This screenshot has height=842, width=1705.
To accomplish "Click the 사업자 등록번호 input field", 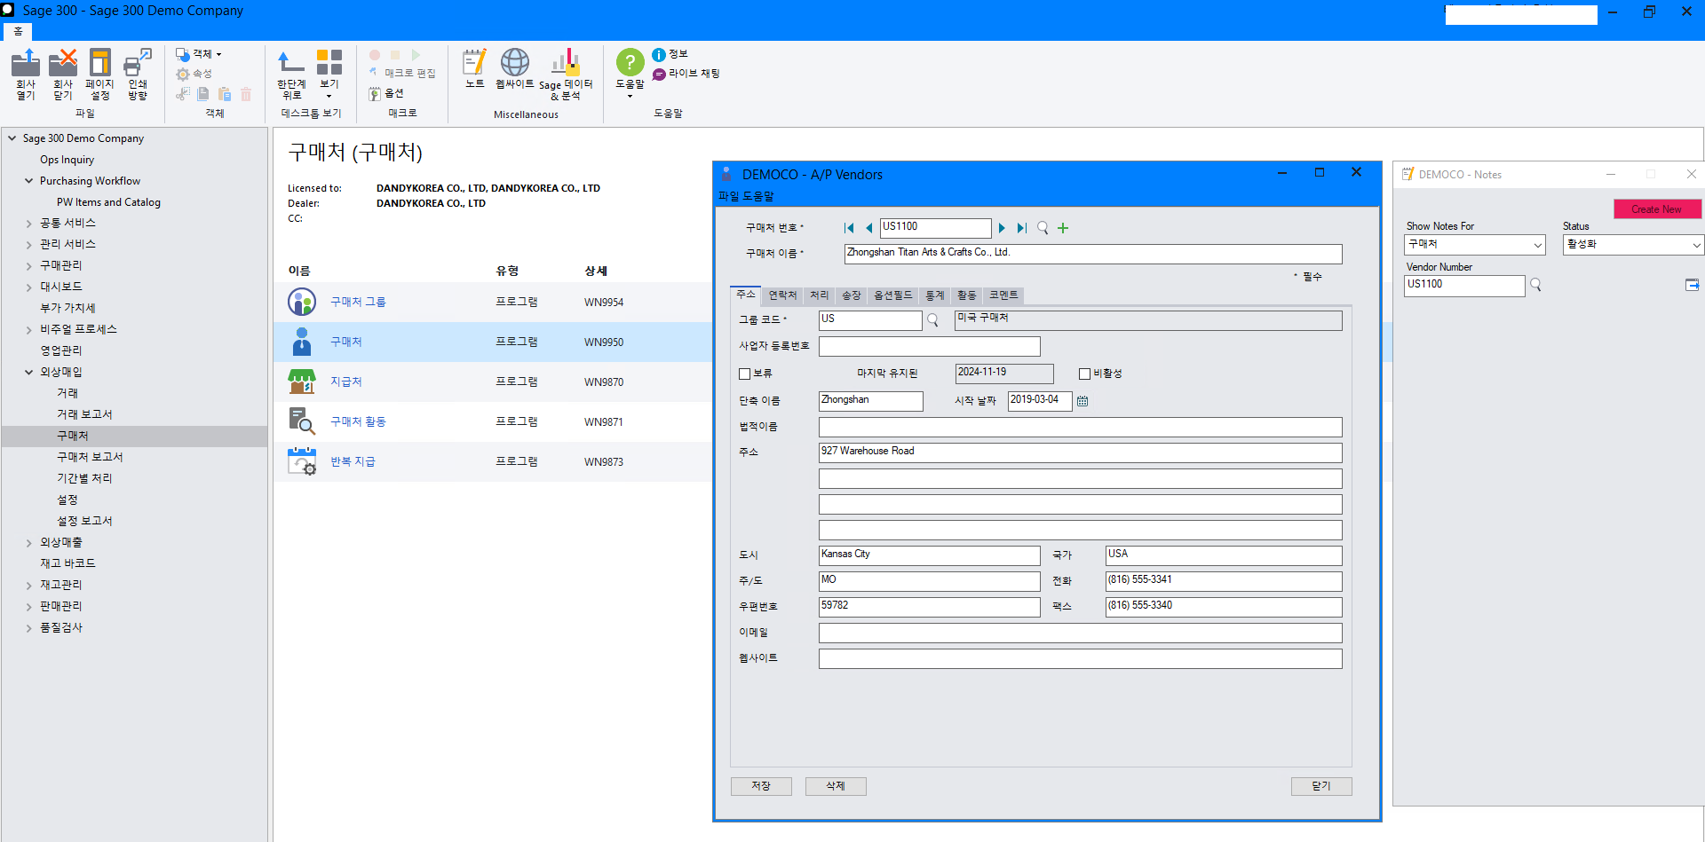I will (929, 346).
